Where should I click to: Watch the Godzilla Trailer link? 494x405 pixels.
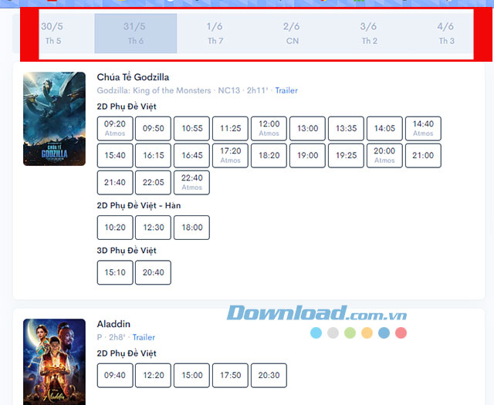point(286,91)
